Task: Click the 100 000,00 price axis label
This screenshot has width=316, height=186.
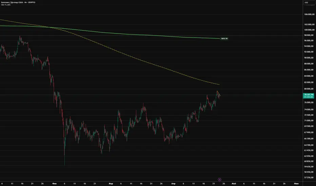Action: click(x=309, y=30)
